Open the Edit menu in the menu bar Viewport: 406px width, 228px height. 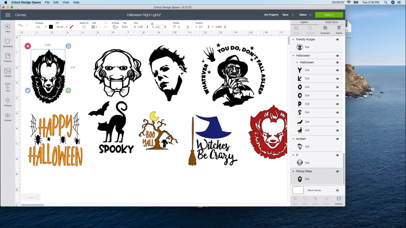(x=56, y=2)
